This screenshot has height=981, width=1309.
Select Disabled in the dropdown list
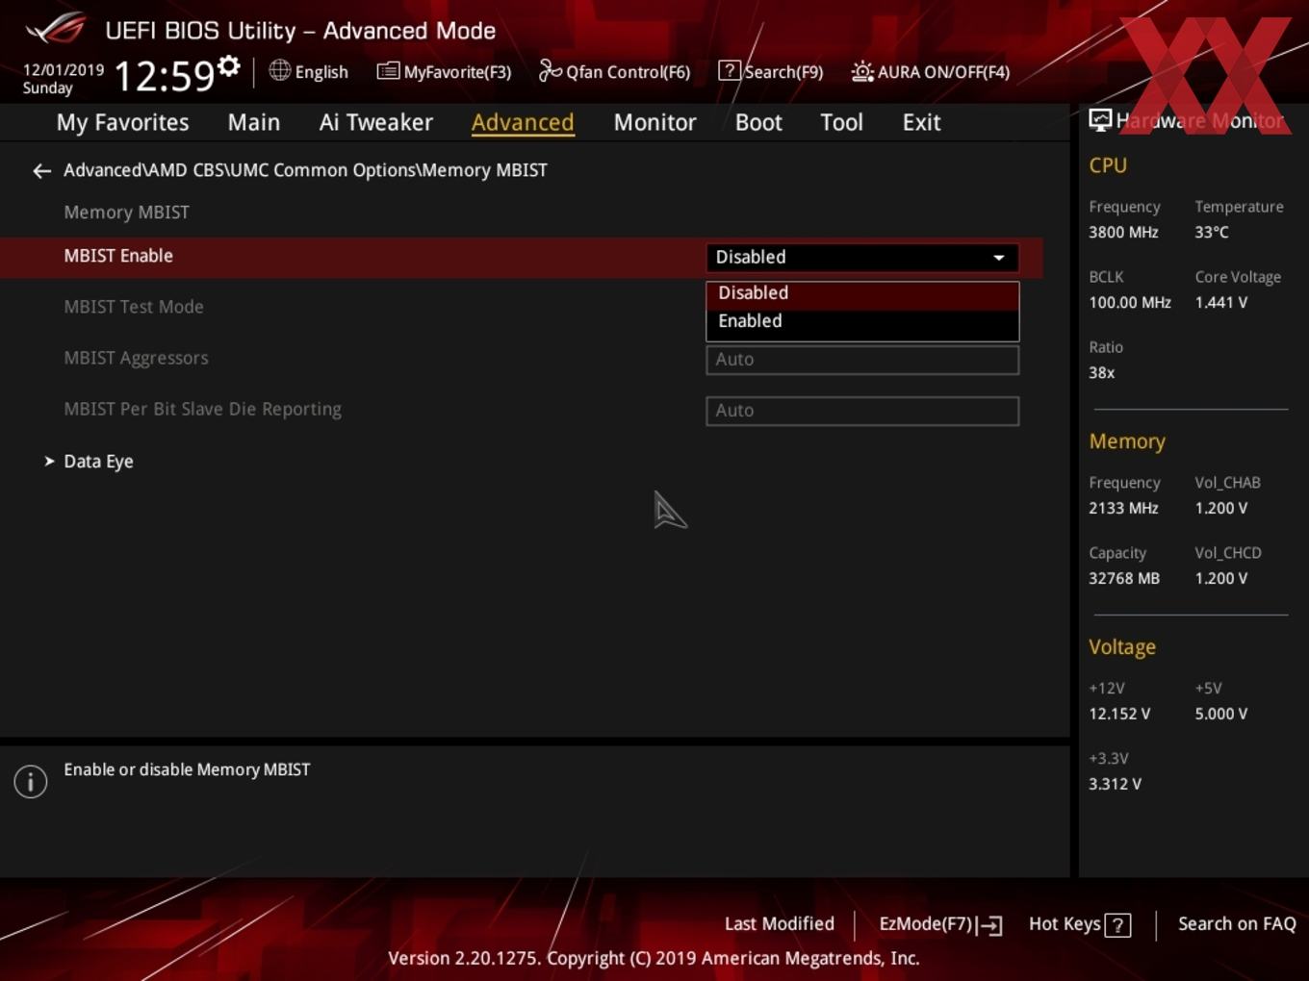coord(862,293)
